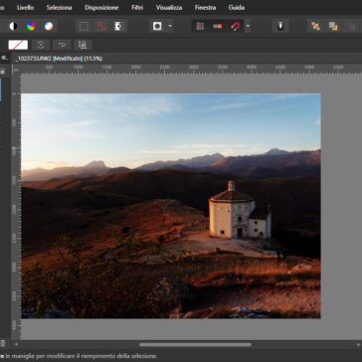362x362 pixels.
Task: Click the assistant manager icon
Action: click(x=280, y=26)
